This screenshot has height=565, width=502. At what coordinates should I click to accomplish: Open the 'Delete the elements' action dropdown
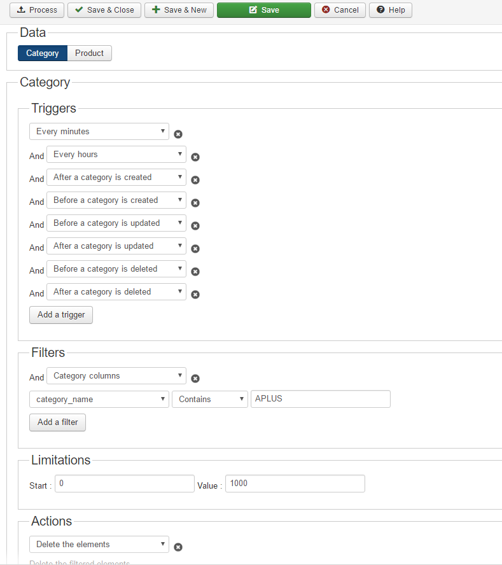(99, 544)
